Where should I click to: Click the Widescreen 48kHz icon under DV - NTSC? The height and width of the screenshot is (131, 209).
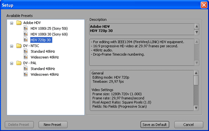tap(25, 57)
